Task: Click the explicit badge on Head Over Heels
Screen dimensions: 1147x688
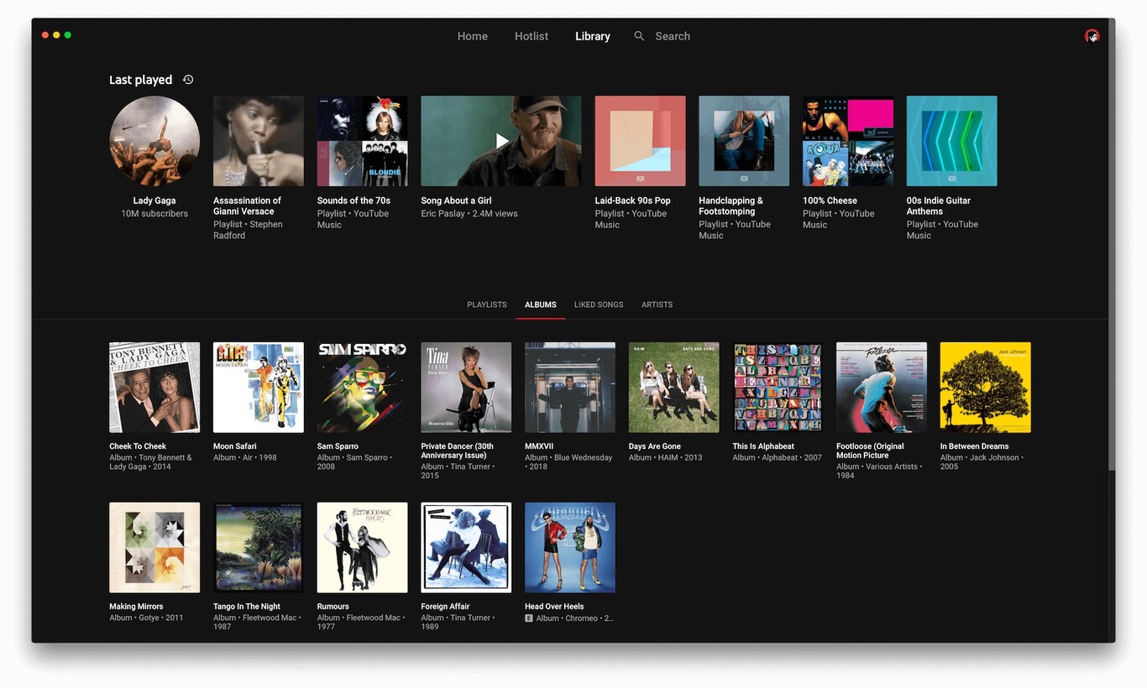Action: pos(530,618)
